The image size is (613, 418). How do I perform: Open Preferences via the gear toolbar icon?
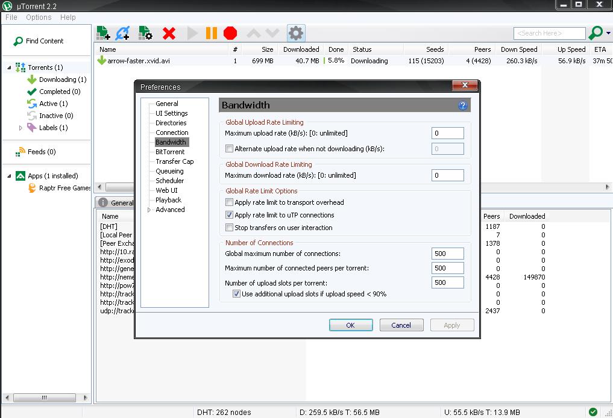296,33
